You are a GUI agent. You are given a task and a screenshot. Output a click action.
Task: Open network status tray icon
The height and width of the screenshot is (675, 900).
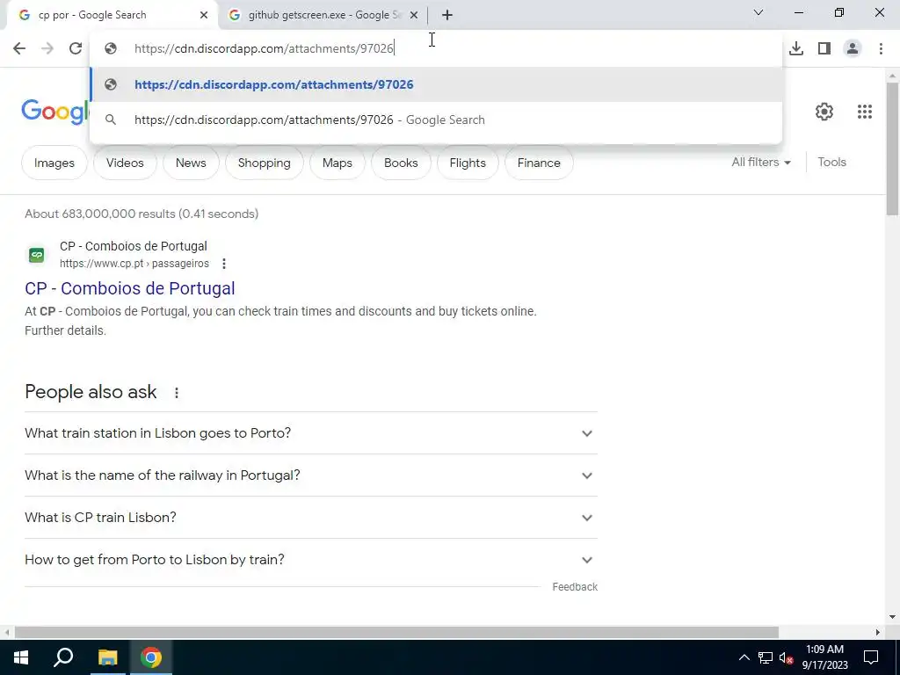click(x=765, y=657)
